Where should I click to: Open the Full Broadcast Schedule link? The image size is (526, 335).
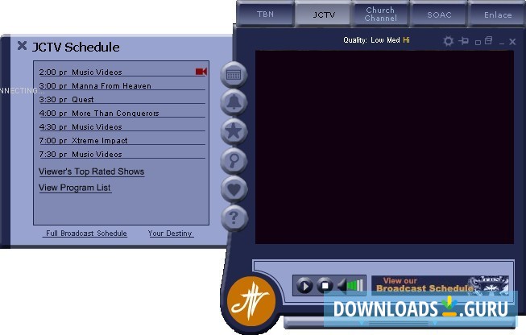tap(86, 233)
